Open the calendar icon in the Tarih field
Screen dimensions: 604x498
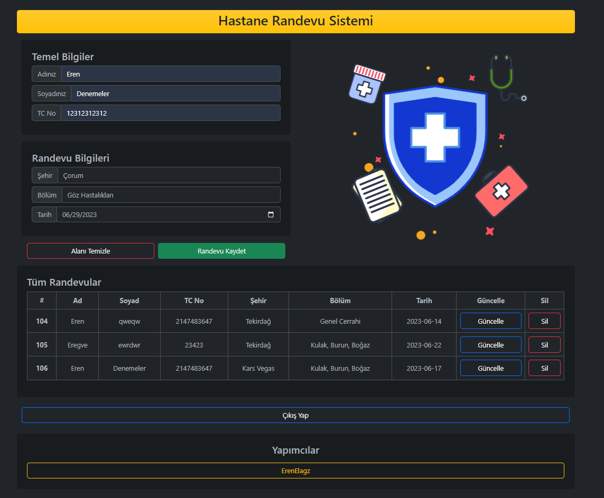coord(271,214)
